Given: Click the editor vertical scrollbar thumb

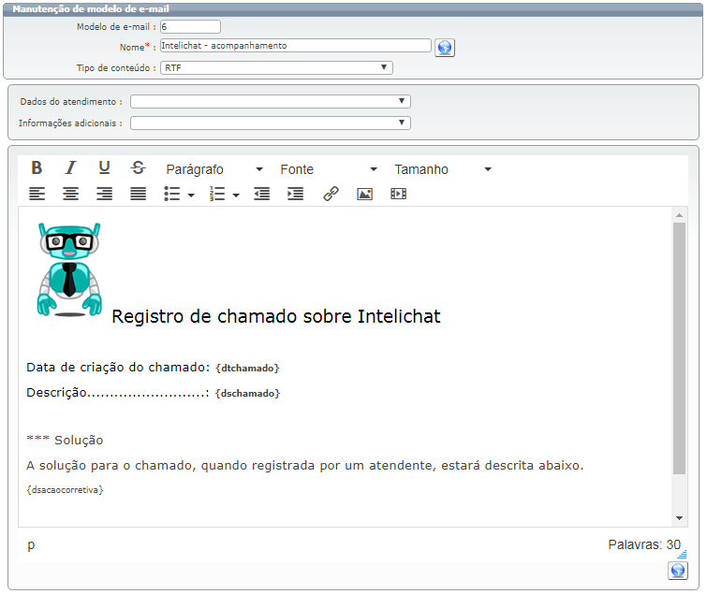Looking at the screenshot, I should click(x=679, y=348).
